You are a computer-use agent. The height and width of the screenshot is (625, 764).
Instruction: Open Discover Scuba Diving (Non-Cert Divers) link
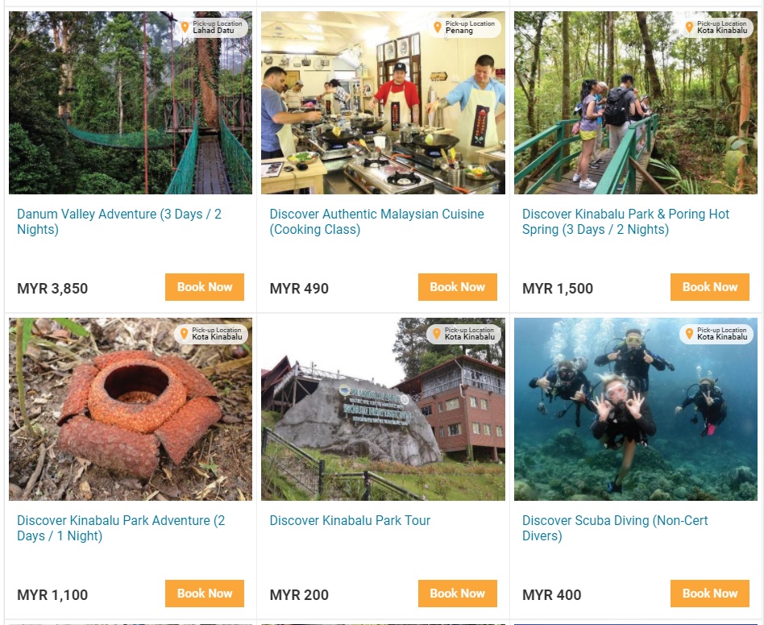click(x=615, y=528)
